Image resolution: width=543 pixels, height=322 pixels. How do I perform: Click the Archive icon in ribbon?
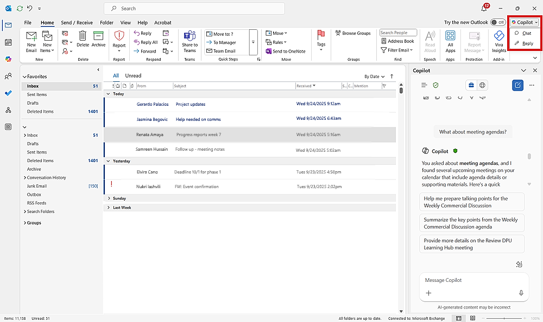pyautogui.click(x=98, y=37)
